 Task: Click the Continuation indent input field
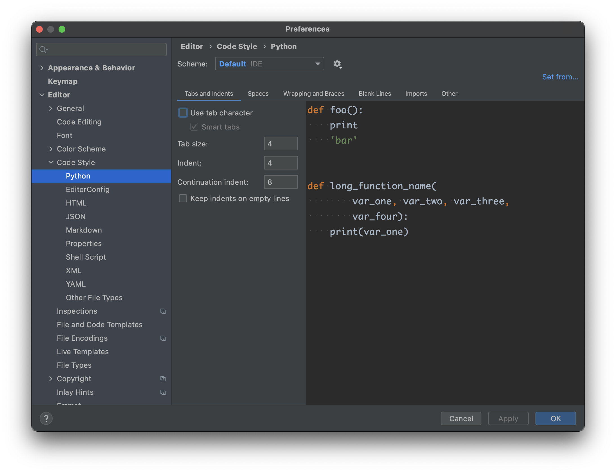(280, 182)
